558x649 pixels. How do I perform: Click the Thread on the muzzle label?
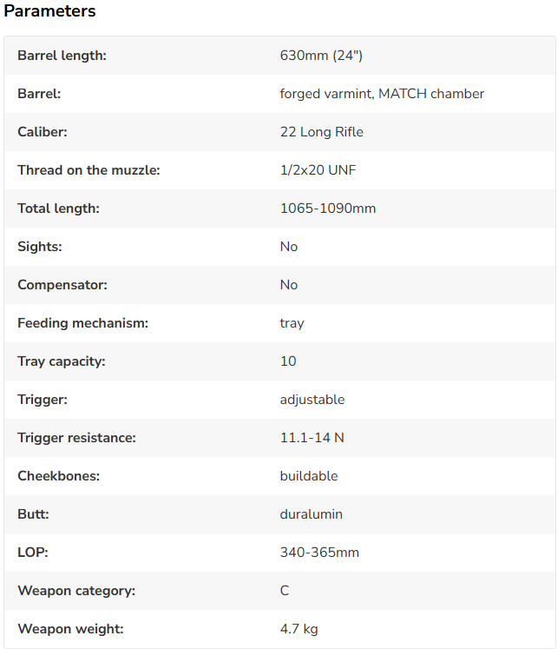click(89, 170)
